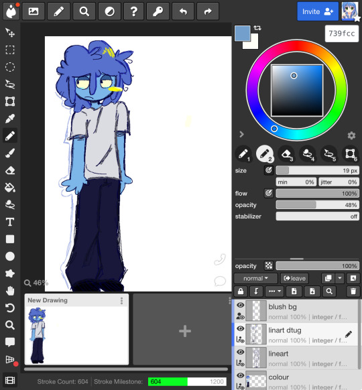
Task: Select the eraser tool in left sidebar
Action: [x=10, y=170]
